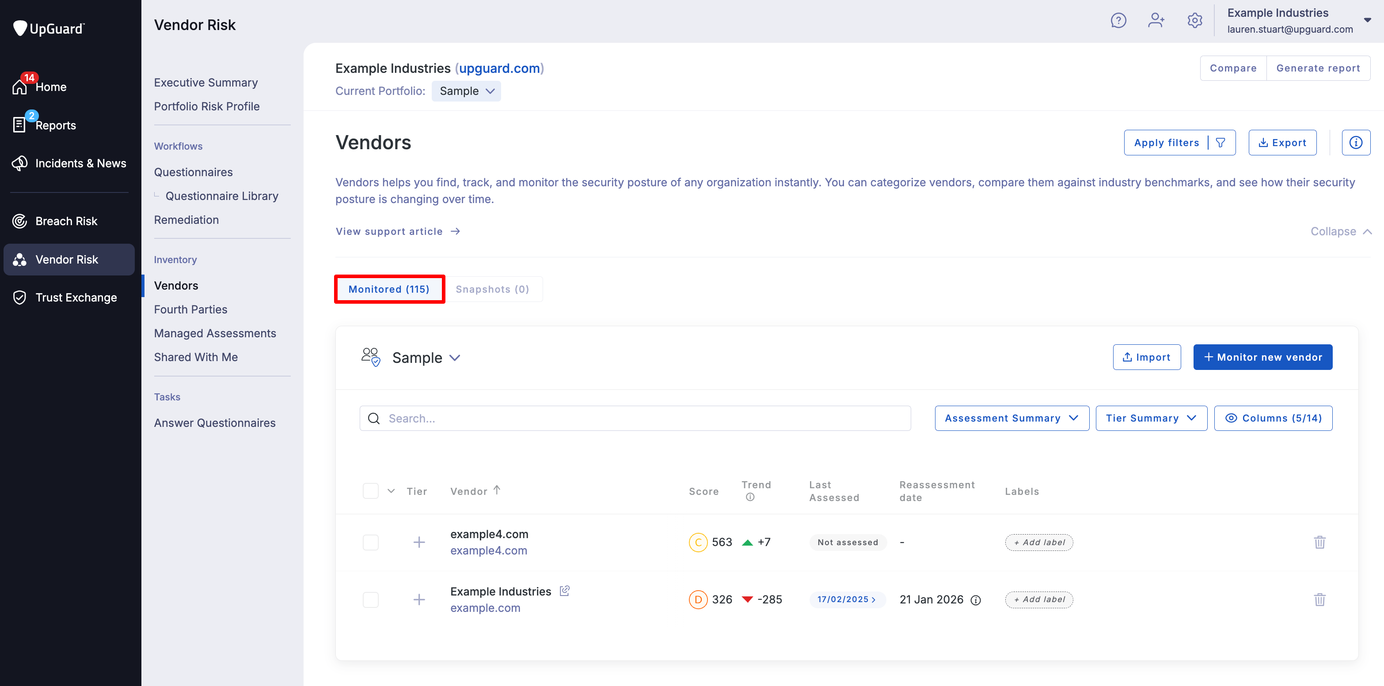The height and width of the screenshot is (686, 1384).
Task: Open Incidents & News megaphone icon
Action: [x=20, y=163]
